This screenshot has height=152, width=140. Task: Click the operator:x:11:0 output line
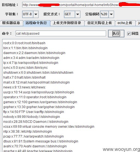[x=35, y=97]
